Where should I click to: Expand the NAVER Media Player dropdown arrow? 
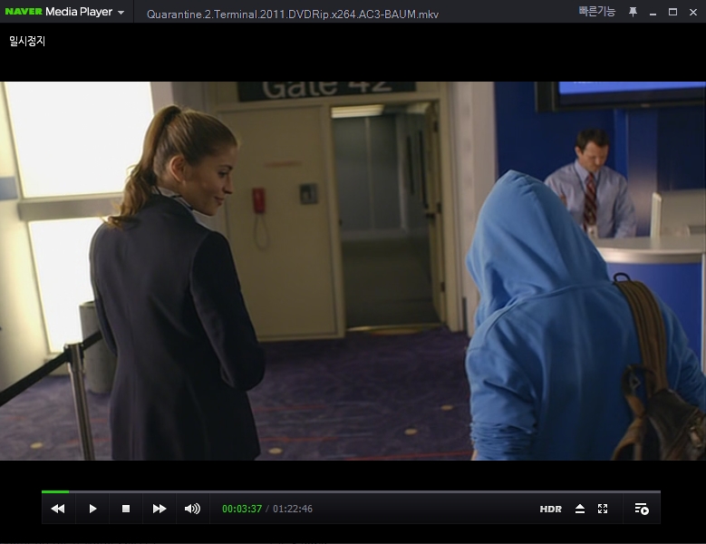pyautogui.click(x=121, y=13)
